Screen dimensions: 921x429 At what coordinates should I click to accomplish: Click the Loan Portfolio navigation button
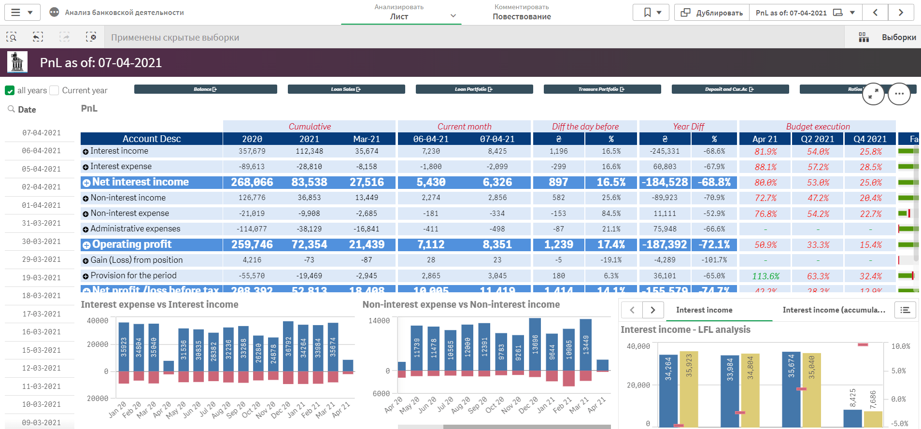pos(474,89)
